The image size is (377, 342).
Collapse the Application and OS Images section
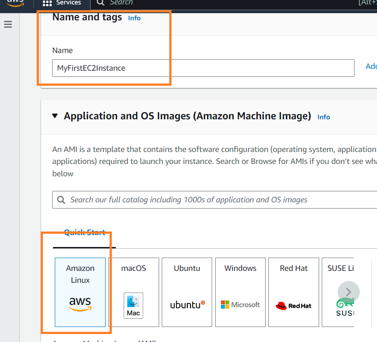[x=55, y=116]
